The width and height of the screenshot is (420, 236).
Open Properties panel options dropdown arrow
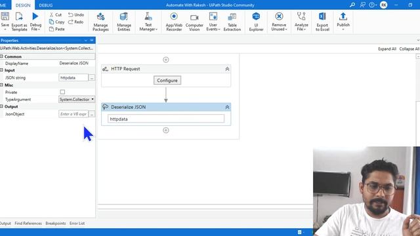coord(86,41)
